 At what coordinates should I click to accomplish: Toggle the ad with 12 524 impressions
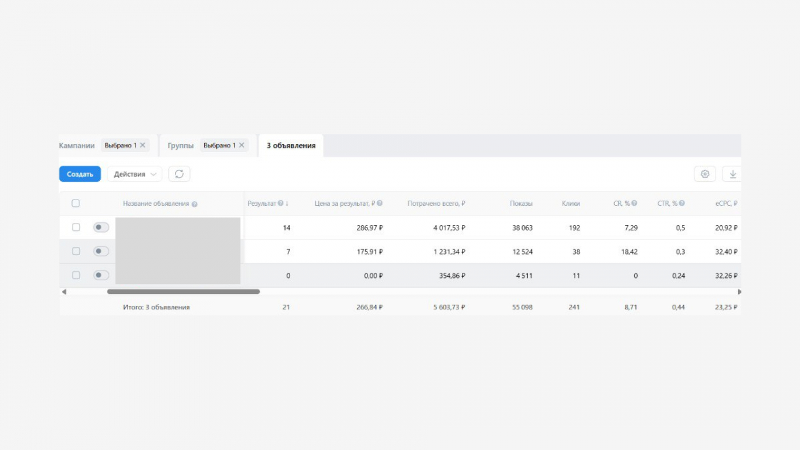pos(101,251)
